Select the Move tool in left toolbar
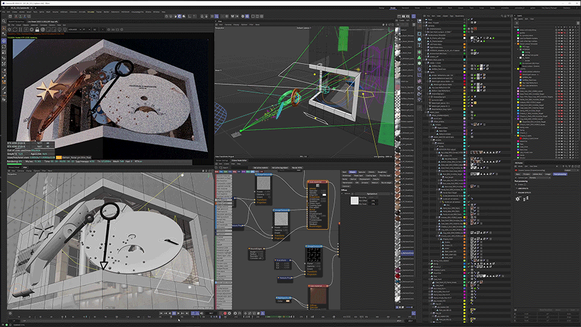 tap(4, 42)
